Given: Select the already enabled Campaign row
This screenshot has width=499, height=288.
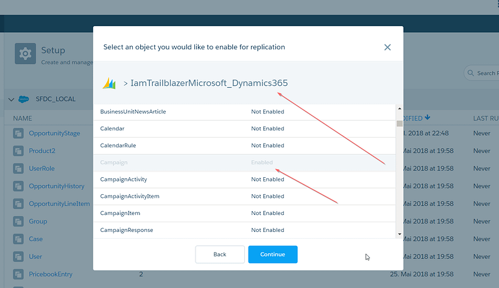Looking at the screenshot, I should (244, 163).
